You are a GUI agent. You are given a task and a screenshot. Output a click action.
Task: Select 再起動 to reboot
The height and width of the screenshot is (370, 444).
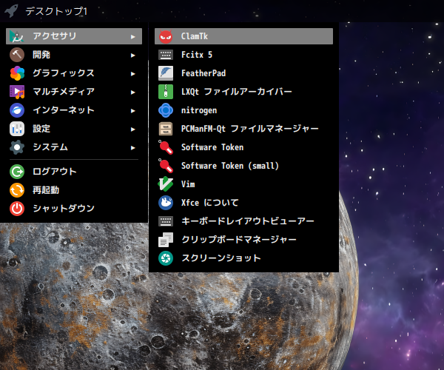(74, 190)
